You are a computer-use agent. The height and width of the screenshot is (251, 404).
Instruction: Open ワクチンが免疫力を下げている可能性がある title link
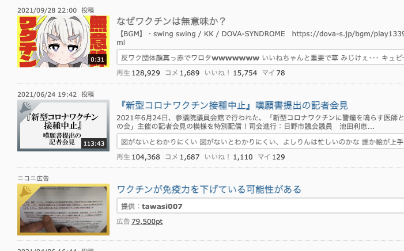coord(209,189)
